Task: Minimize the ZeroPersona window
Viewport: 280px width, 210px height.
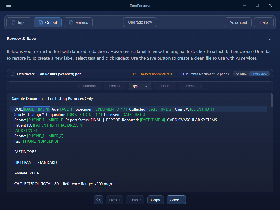Action: 244,5
